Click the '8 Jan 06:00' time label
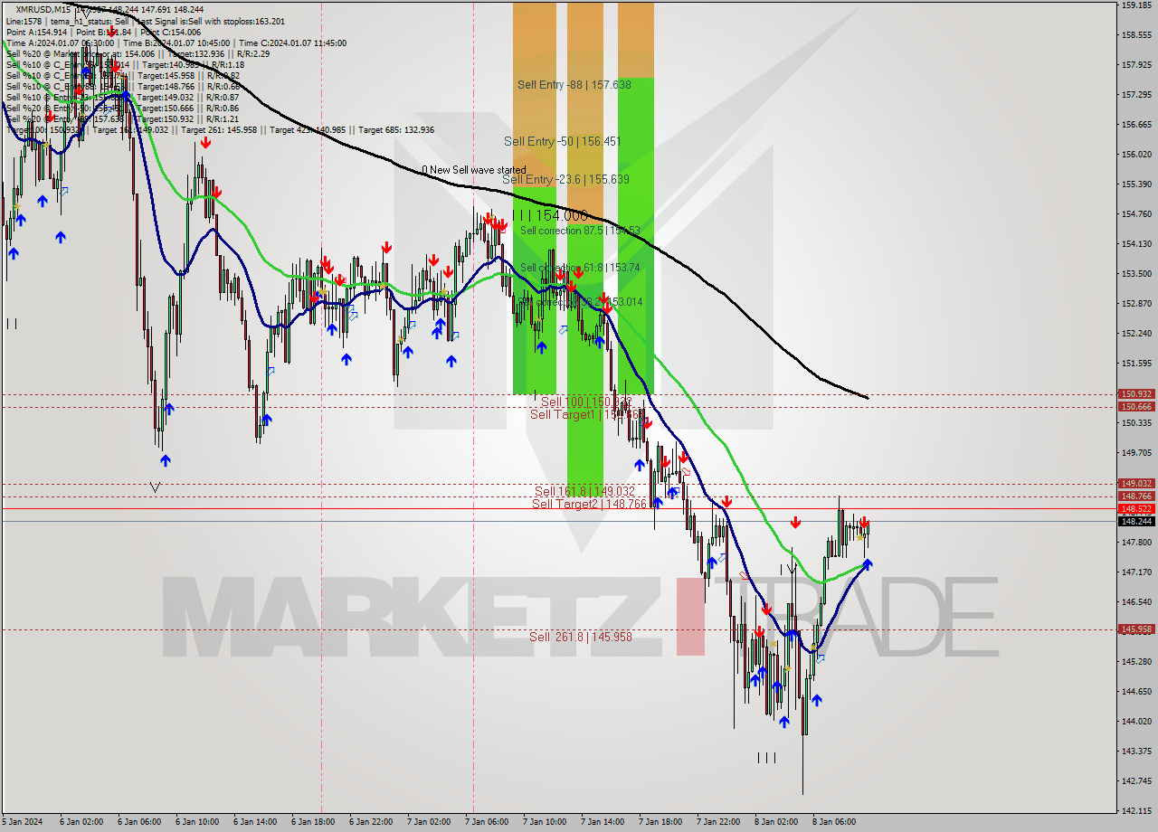Viewport: 1158px width, 832px height. 834,822
